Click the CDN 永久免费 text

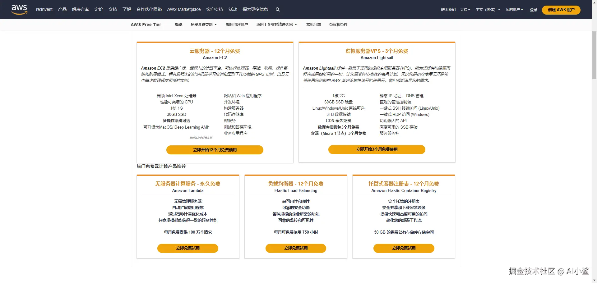click(338, 121)
